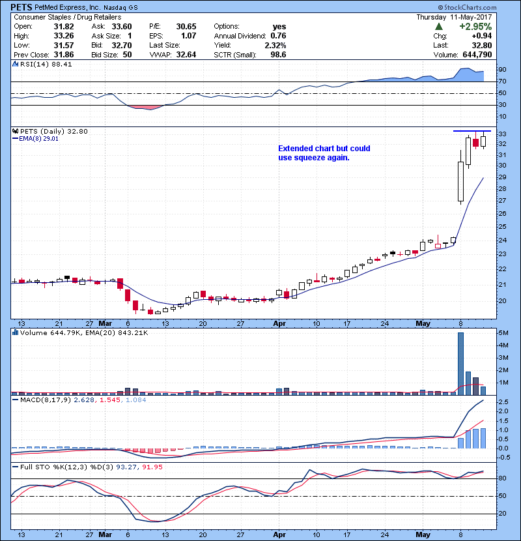Viewport: 521px width, 541px height.
Task: Select the High value 33.26
Action: 64,36
